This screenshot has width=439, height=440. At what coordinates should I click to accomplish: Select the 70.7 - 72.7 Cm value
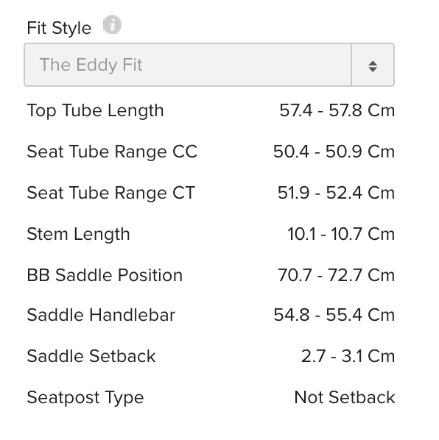point(336,275)
